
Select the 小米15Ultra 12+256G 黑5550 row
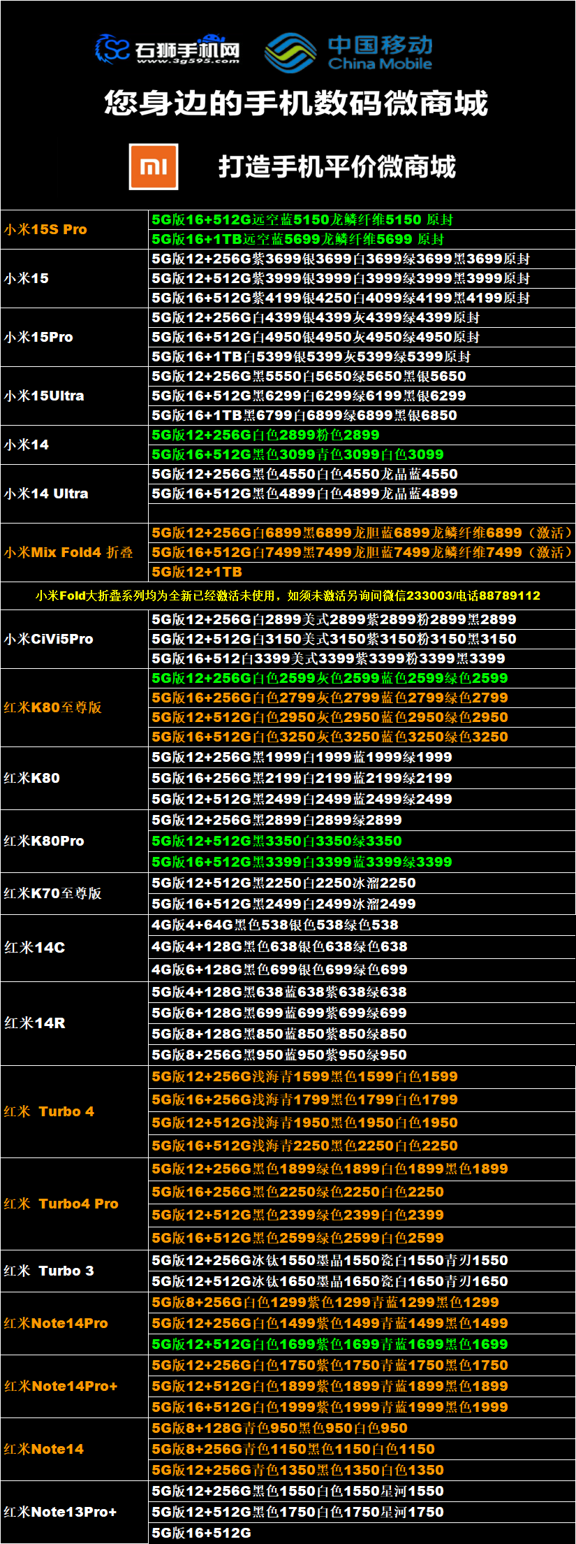click(x=362, y=376)
